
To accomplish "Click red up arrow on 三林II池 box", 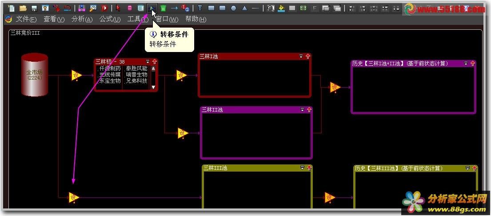I will (x=309, y=110).
